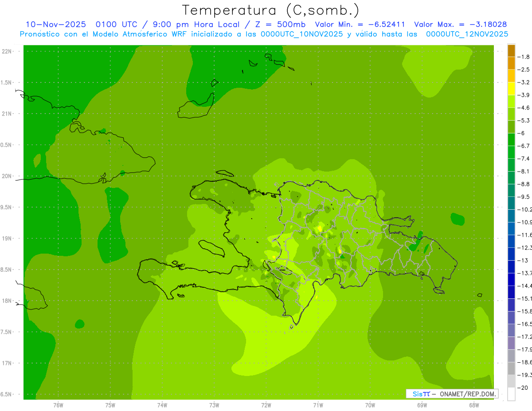The image size is (532, 411).
Task: Select the legend swatch between -3.9 and -4.6
Action: [x=511, y=102]
